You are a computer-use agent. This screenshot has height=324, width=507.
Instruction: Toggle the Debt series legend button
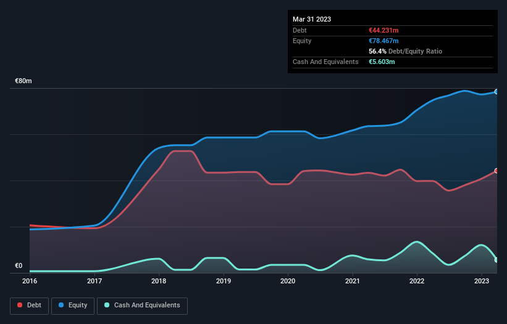point(30,306)
